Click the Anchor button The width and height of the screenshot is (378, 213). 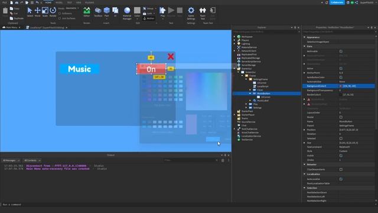149,18
